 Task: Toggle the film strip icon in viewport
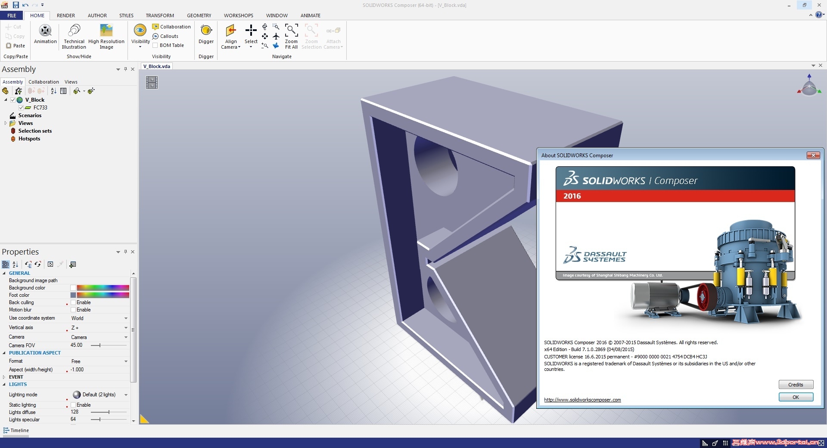(x=152, y=82)
